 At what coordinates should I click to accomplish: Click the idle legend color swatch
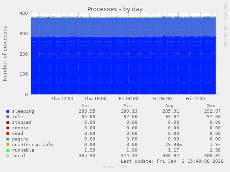click(x=8, y=117)
